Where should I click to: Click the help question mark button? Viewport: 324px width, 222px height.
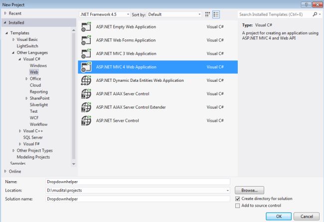point(306,4)
